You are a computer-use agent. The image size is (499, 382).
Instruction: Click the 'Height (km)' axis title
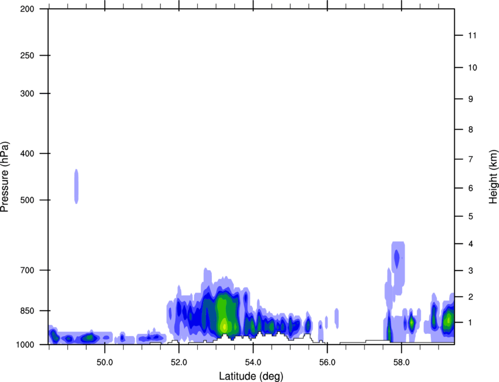pos(493,177)
